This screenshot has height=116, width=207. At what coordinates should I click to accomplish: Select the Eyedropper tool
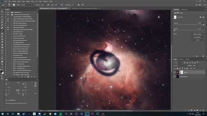[x=2, y=25]
